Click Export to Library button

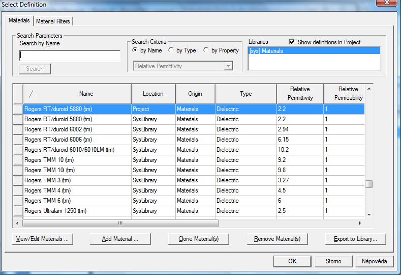pos(355,239)
